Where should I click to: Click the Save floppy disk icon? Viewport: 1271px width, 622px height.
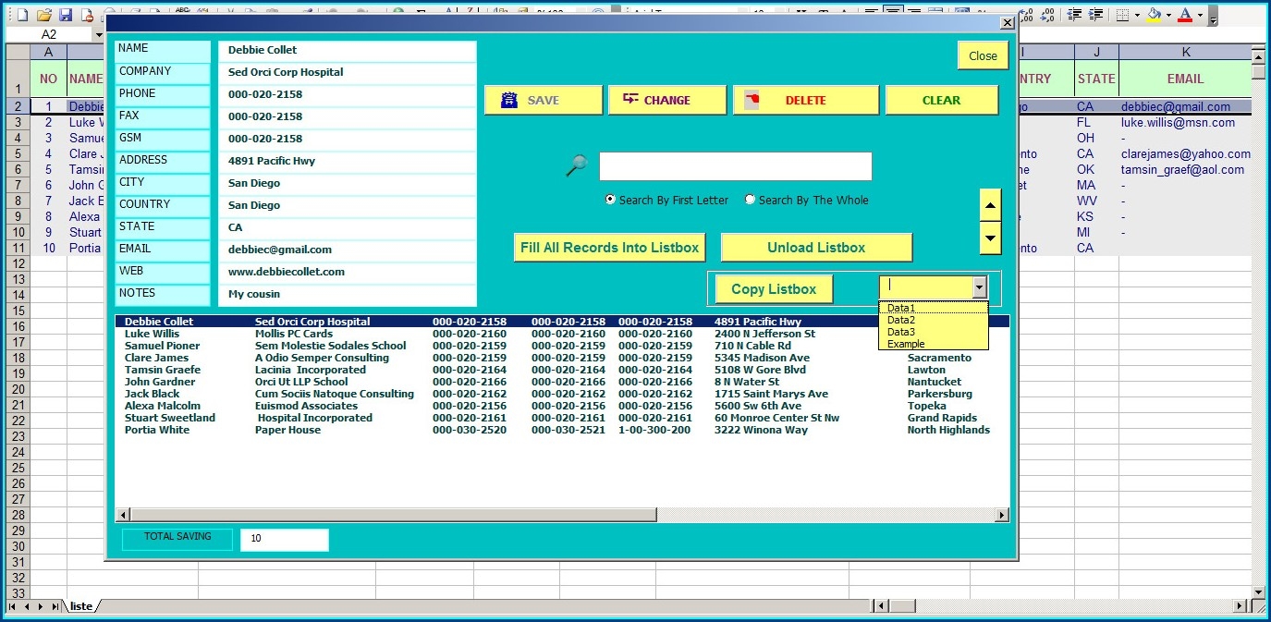point(66,15)
